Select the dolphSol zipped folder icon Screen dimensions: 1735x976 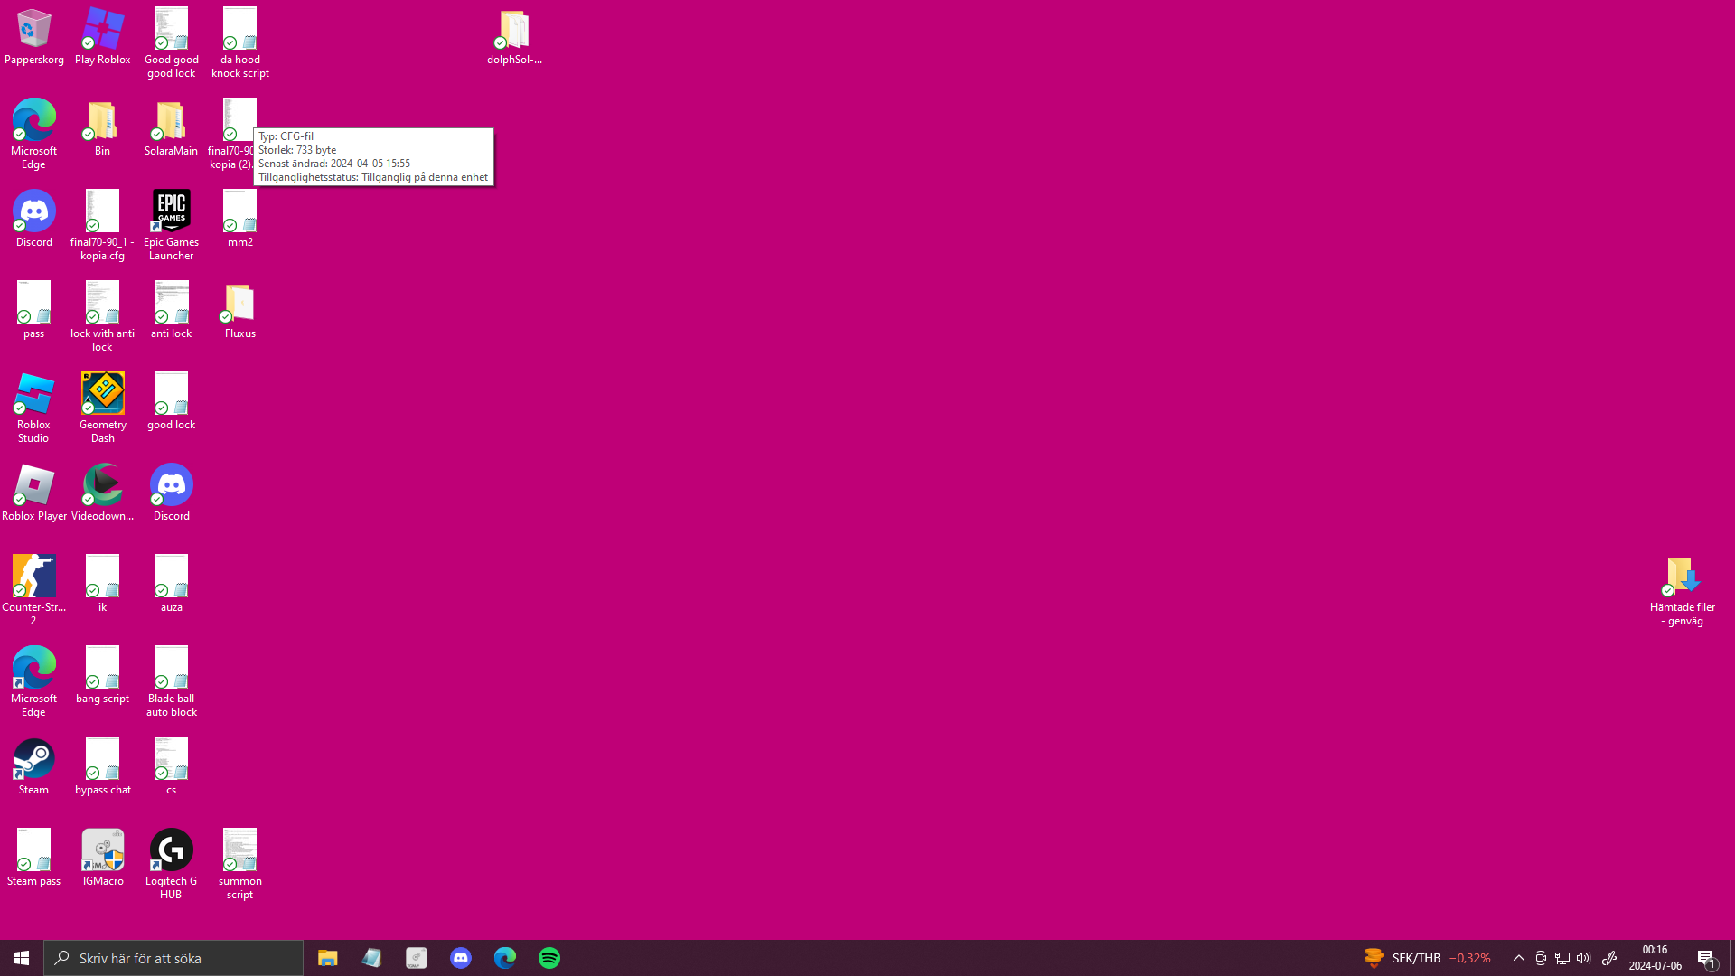pyautogui.click(x=514, y=37)
